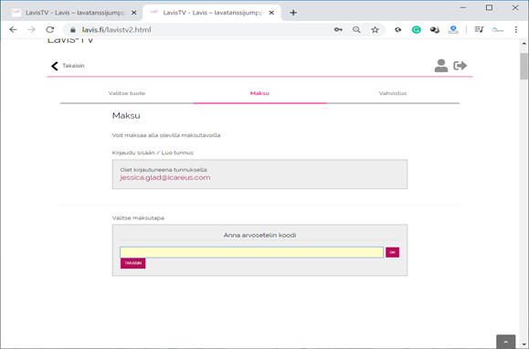Select the Maksu step tab
529x349 pixels.
tap(259, 93)
